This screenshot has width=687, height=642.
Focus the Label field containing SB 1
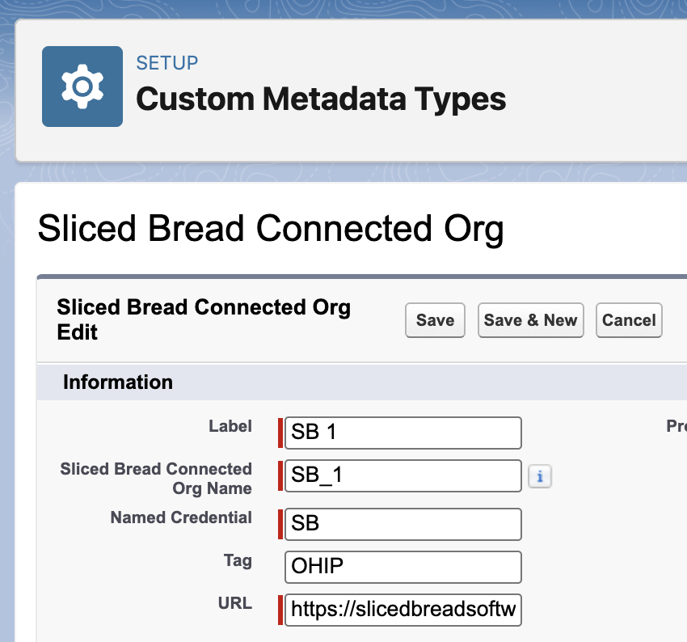[x=403, y=433]
